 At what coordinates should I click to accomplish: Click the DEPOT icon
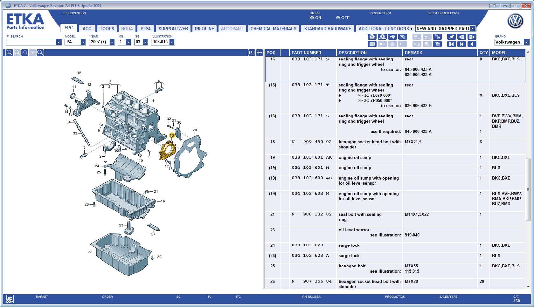click(x=427, y=37)
